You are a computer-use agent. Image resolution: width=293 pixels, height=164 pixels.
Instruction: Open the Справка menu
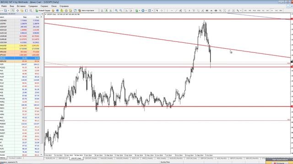click(x=64, y=6)
